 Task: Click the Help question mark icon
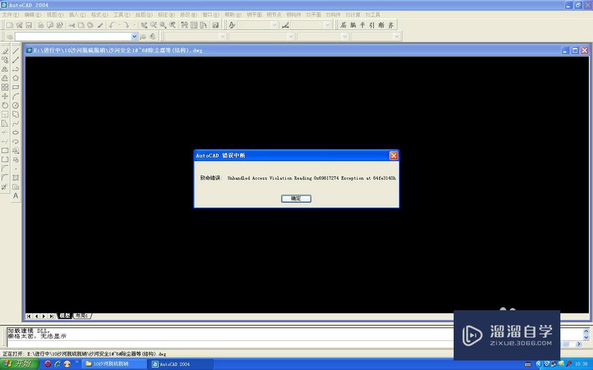coord(215,25)
